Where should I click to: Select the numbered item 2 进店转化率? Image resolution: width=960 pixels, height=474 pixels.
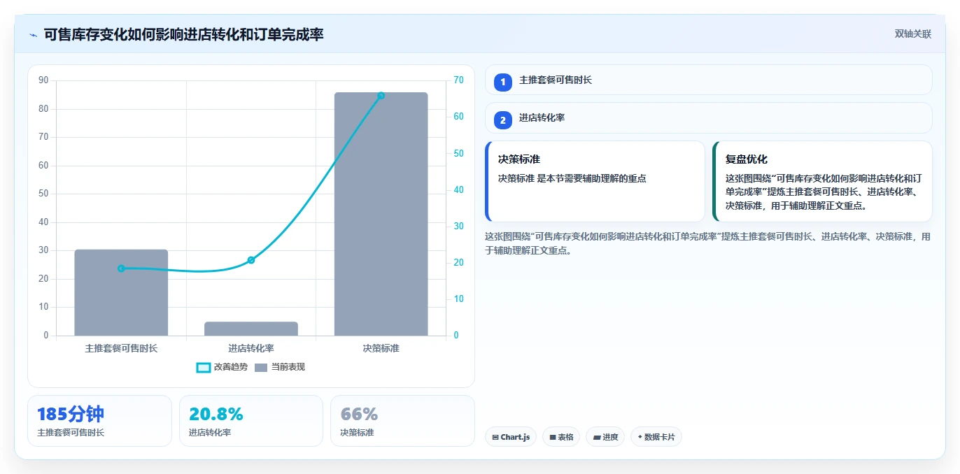708,117
